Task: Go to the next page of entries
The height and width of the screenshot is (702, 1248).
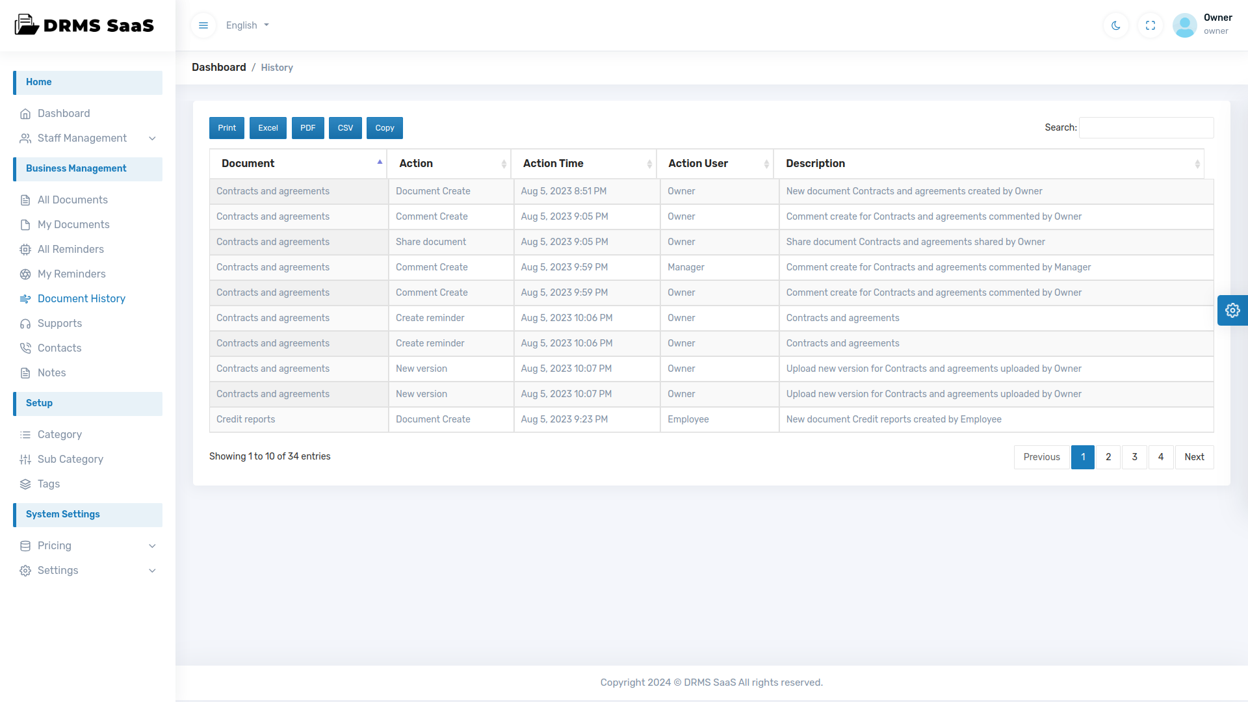Action: [x=1195, y=457]
